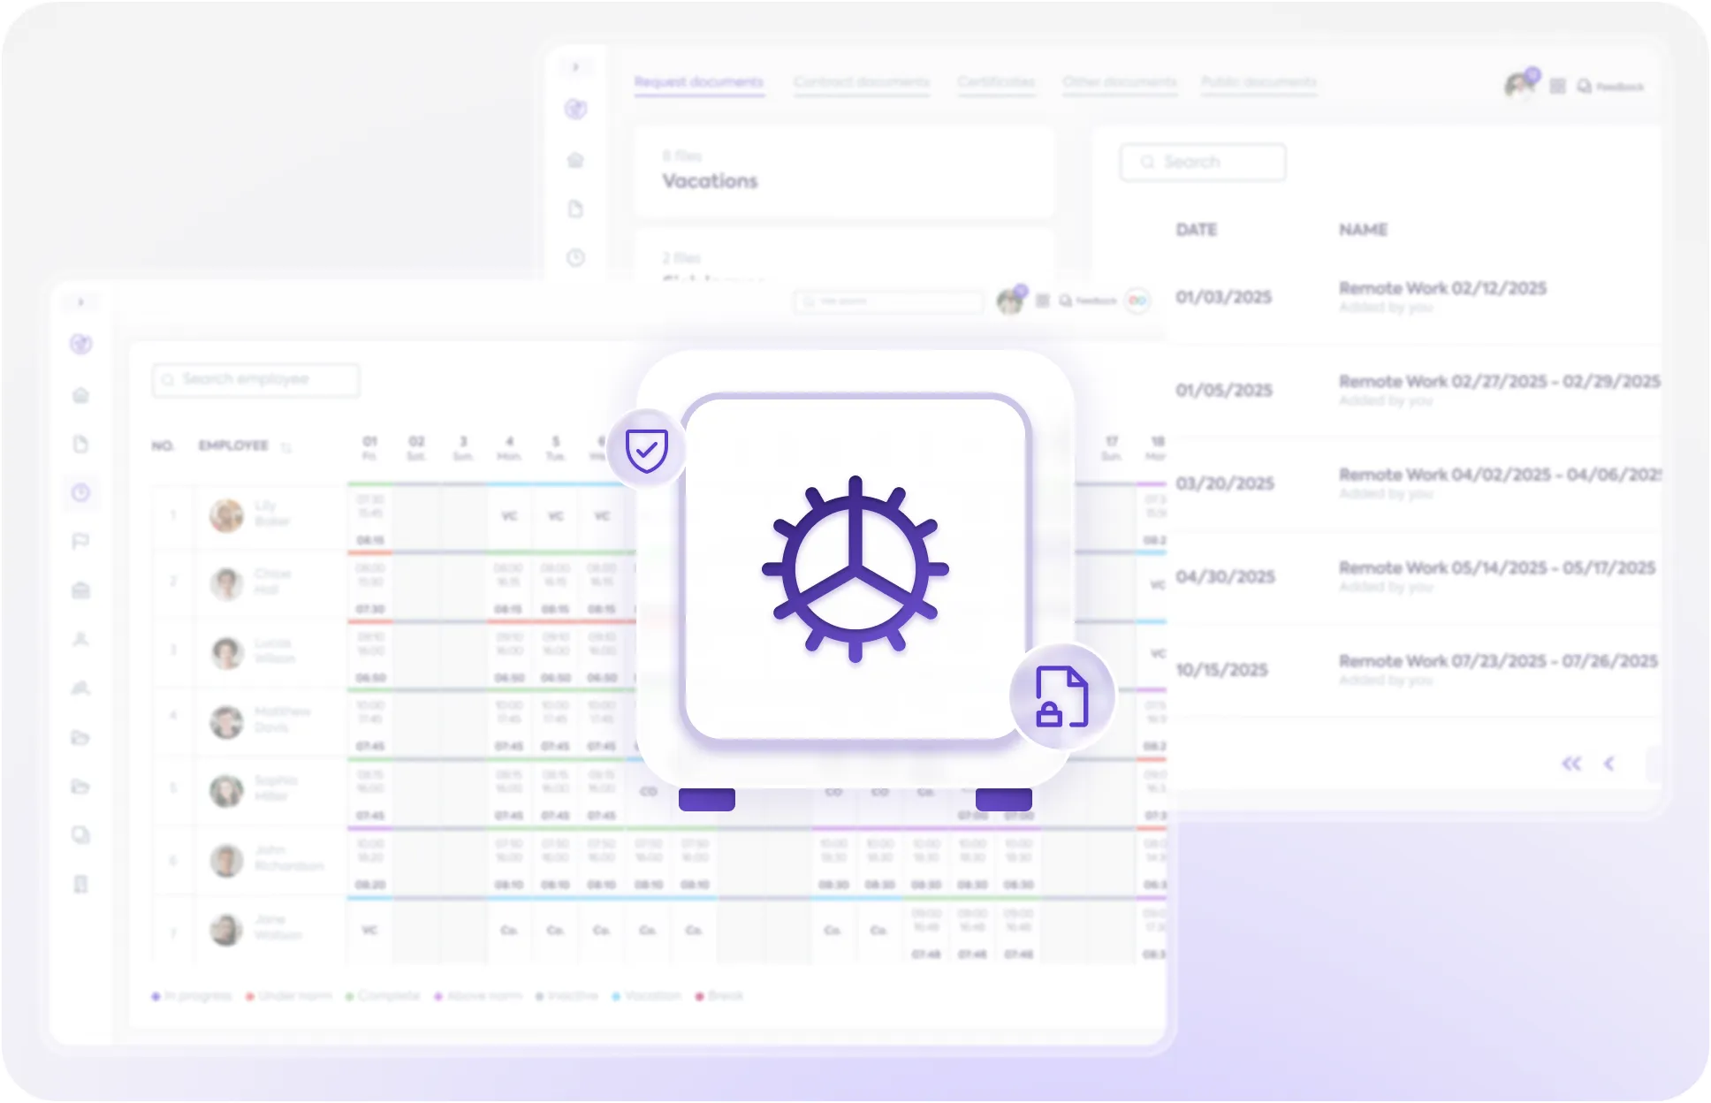The height and width of the screenshot is (1103, 1711).
Task: Click the home icon in the documents window sidebar
Action: [x=575, y=160]
